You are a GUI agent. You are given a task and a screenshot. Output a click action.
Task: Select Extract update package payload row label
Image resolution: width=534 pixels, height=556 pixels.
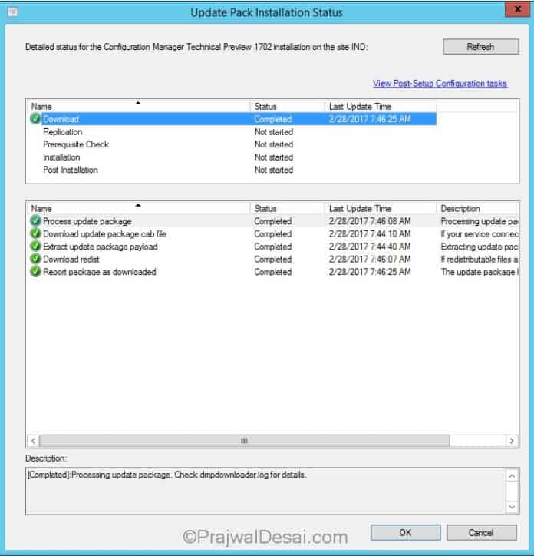101,247
